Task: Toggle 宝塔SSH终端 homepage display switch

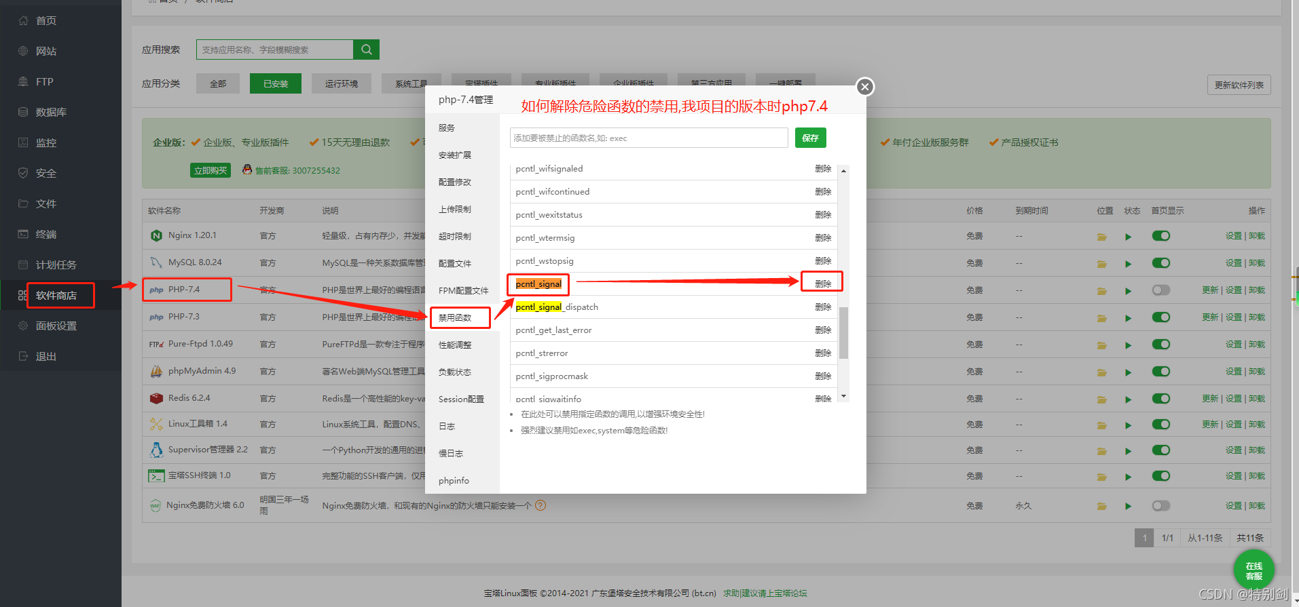Action: point(1161,476)
